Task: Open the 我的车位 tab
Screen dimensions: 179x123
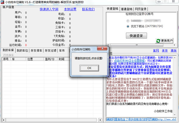Action: pos(22,51)
